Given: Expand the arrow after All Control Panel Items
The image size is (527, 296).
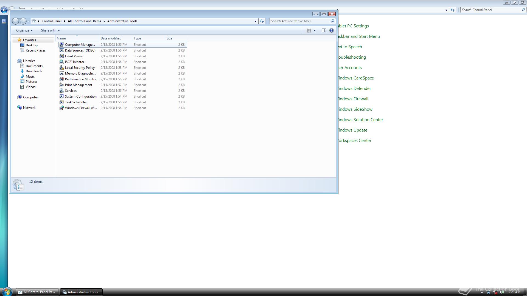Looking at the screenshot, I should click(x=104, y=21).
